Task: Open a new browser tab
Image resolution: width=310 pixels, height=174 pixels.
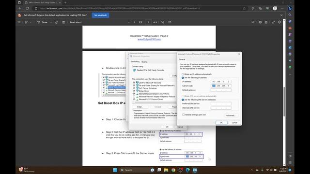Action: tap(65, 2)
